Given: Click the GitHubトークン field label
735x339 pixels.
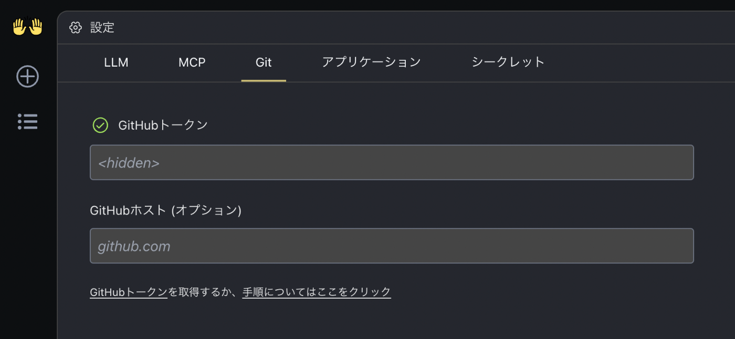Looking at the screenshot, I should point(163,125).
